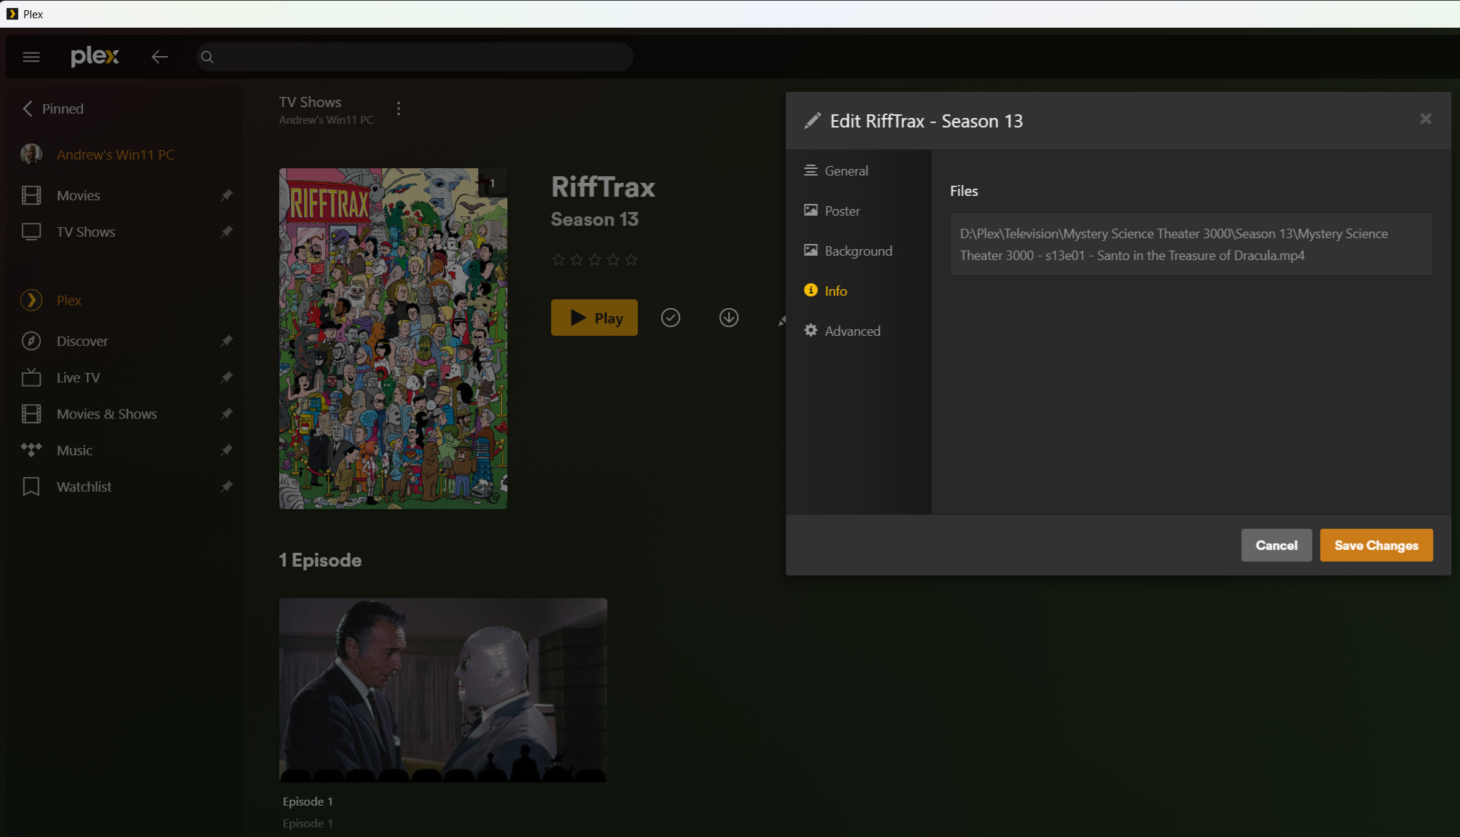Screen dimensions: 1460x837
Task: Click the download icon beside Play
Action: [x=728, y=318]
